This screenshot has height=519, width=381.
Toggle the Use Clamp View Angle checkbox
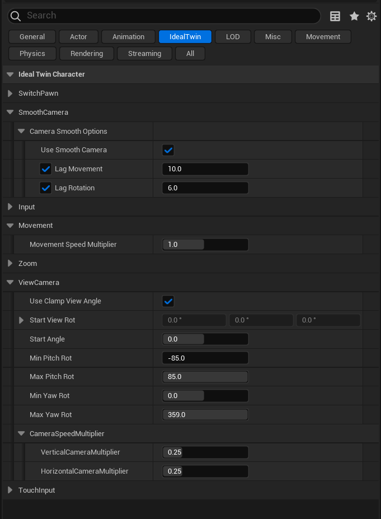168,301
